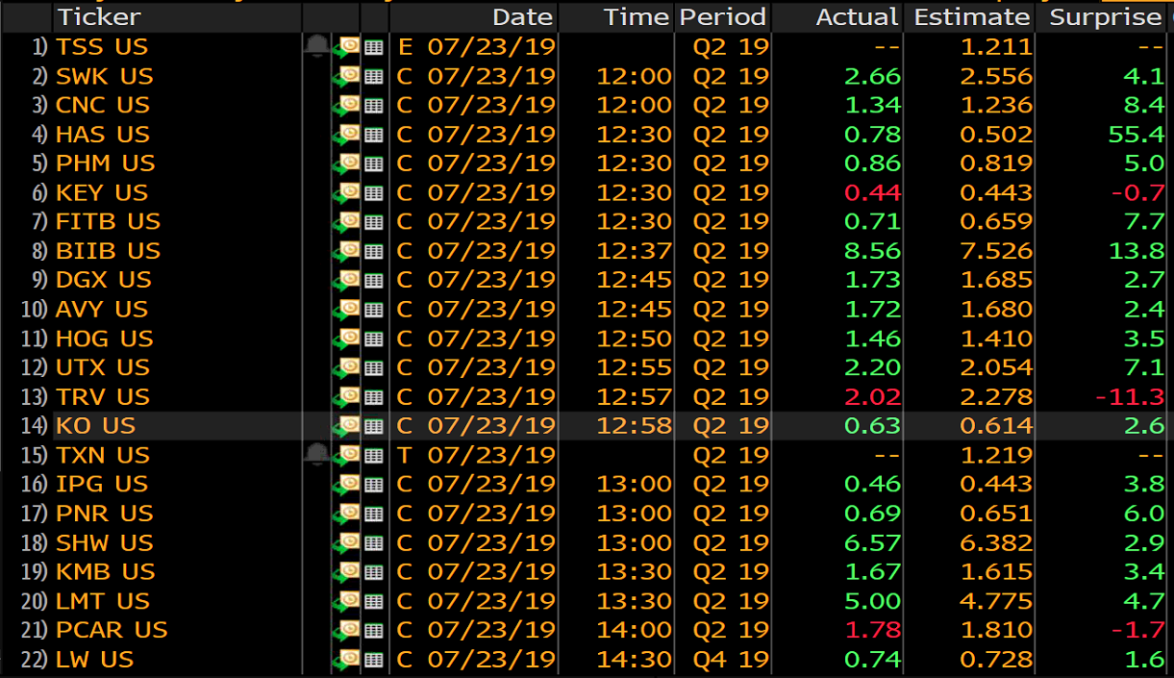1174x678 pixels.
Task: Open the CNC US ticker link
Action: [102, 105]
